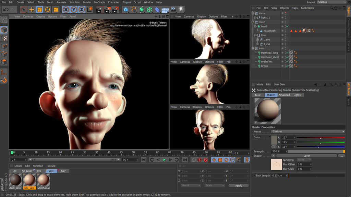Image resolution: width=351 pixels, height=197 pixels.
Task: Toggle rotation keyframe recording icon
Action: pos(226,160)
